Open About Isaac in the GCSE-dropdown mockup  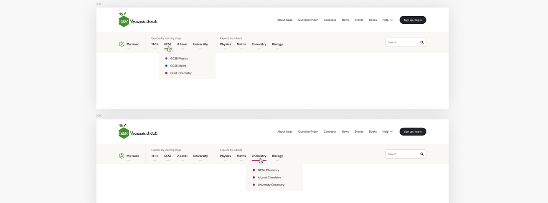(285, 20)
